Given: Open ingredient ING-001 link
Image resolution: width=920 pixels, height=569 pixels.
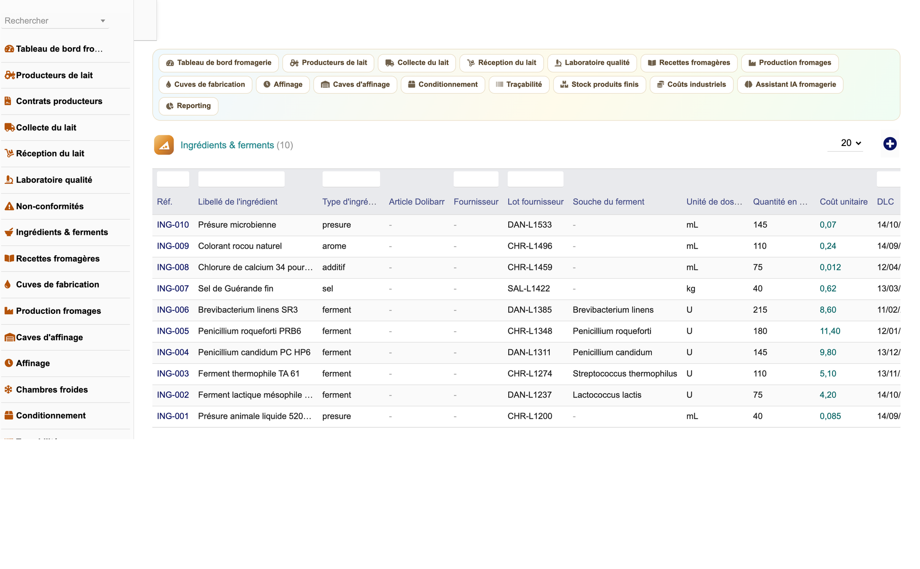Looking at the screenshot, I should [x=173, y=416].
